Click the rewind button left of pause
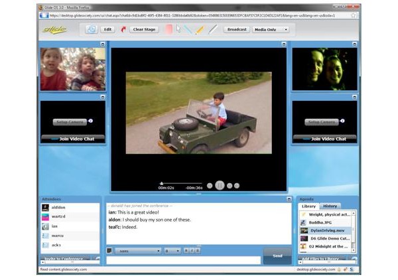 210,186
